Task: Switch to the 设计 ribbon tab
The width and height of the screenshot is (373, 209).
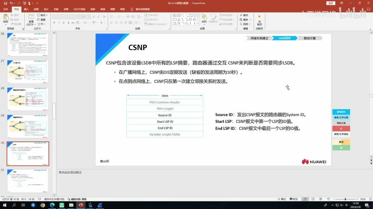Action: click(46, 9)
